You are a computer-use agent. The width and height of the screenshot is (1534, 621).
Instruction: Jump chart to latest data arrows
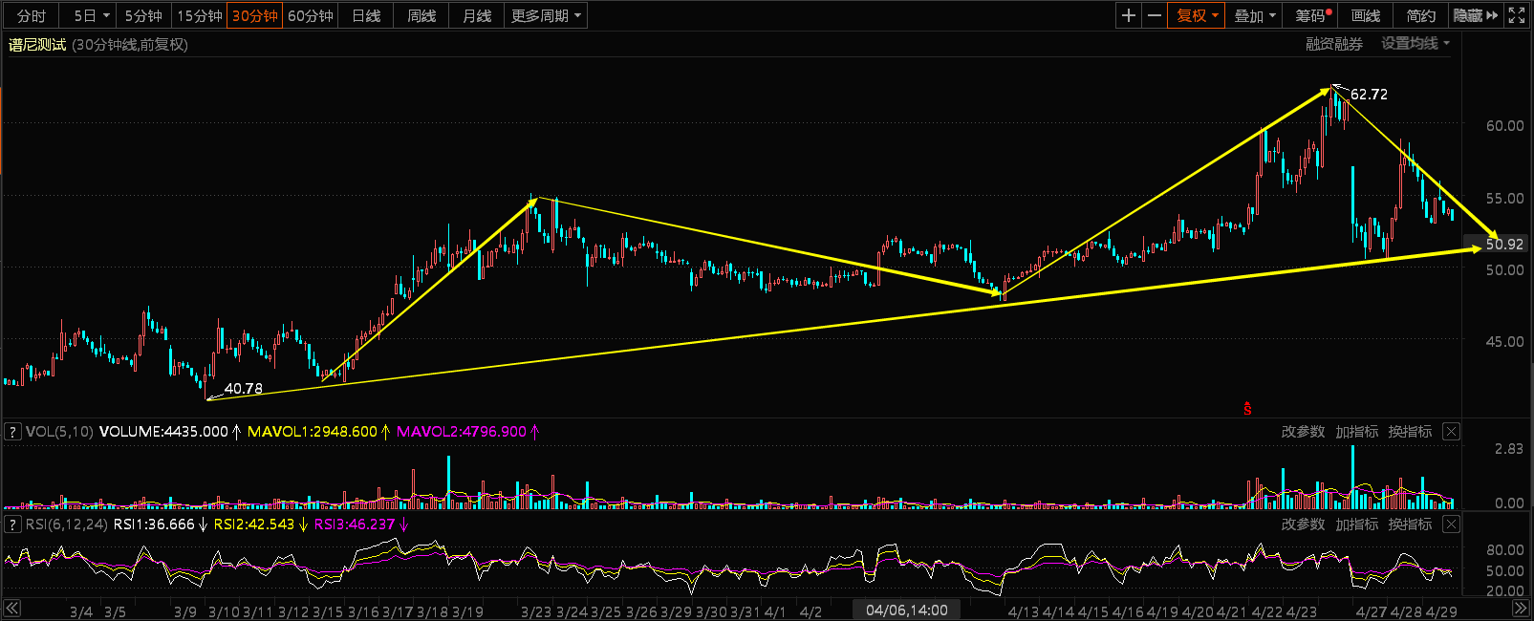[1521, 609]
